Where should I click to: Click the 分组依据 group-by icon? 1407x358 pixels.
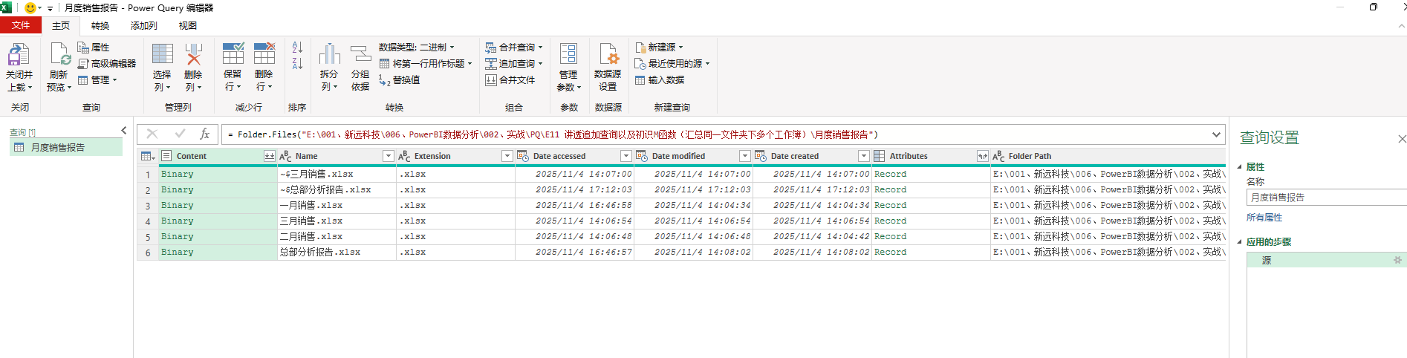coord(360,56)
